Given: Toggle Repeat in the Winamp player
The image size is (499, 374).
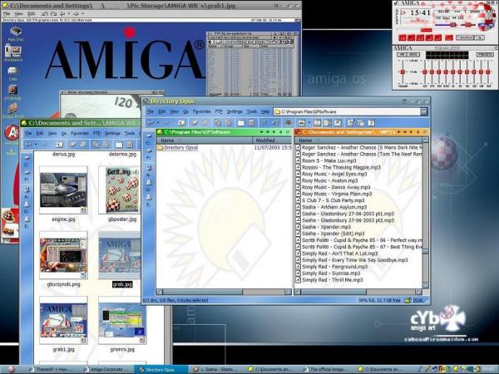Looking at the screenshot, I should tap(480, 37).
